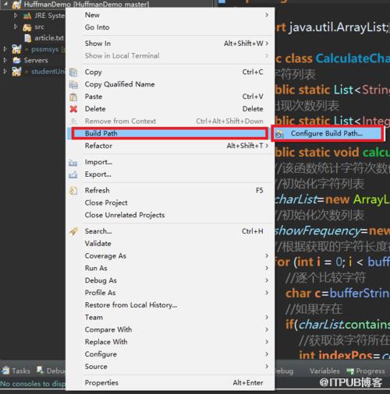Image resolution: width=390 pixels, height=394 pixels.
Task: Click the red Delete X icon
Action: click(x=73, y=109)
